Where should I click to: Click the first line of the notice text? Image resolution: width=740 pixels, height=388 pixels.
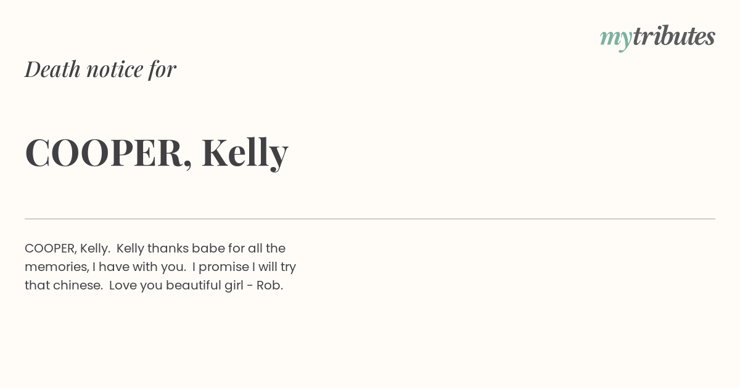coord(155,248)
